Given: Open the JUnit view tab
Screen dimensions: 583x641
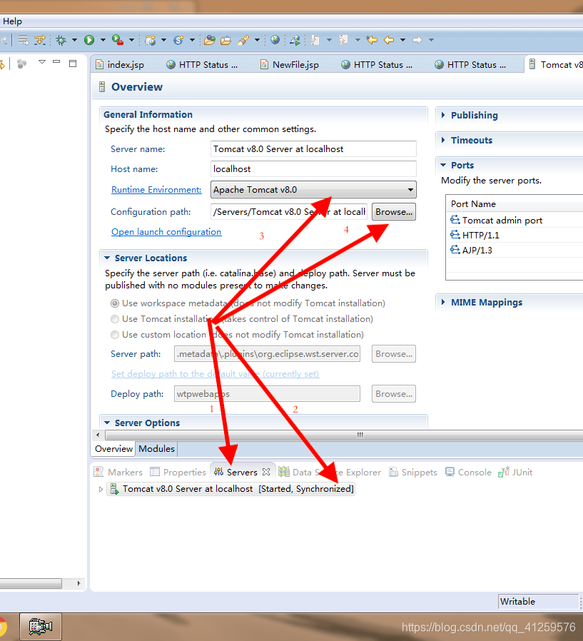Looking at the screenshot, I should click(x=515, y=472).
